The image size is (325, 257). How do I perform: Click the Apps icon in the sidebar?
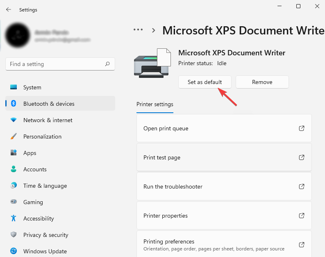click(x=14, y=152)
